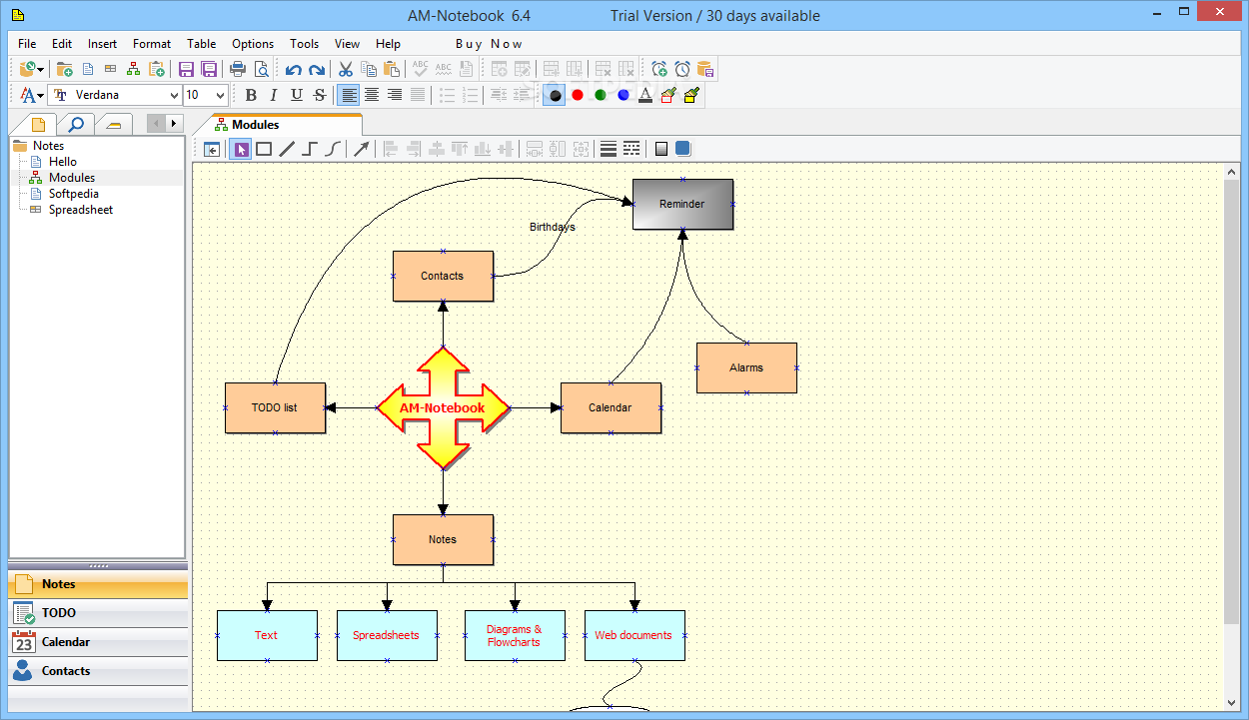
Task: Click the blue rounded shape style icon
Action: point(682,149)
